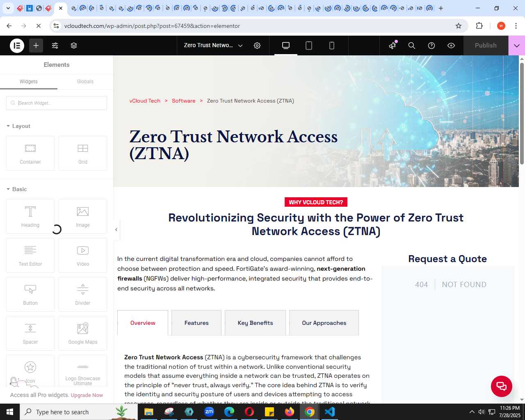
Task: Select the Image widget
Action: [83, 216]
